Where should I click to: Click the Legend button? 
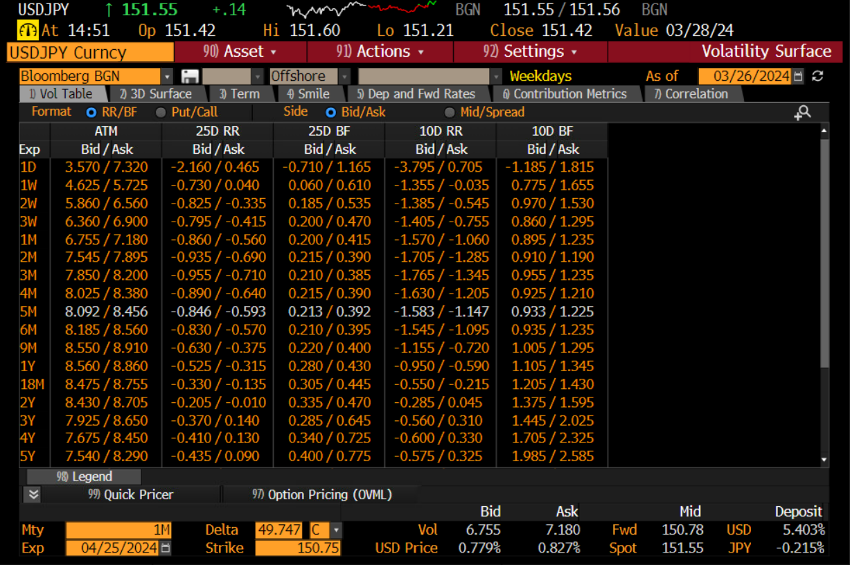click(84, 476)
